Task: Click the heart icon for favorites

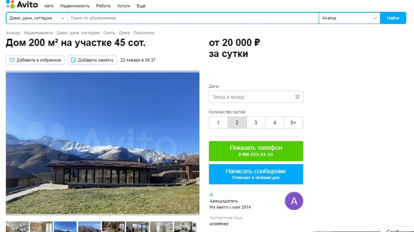Action: click(x=12, y=60)
